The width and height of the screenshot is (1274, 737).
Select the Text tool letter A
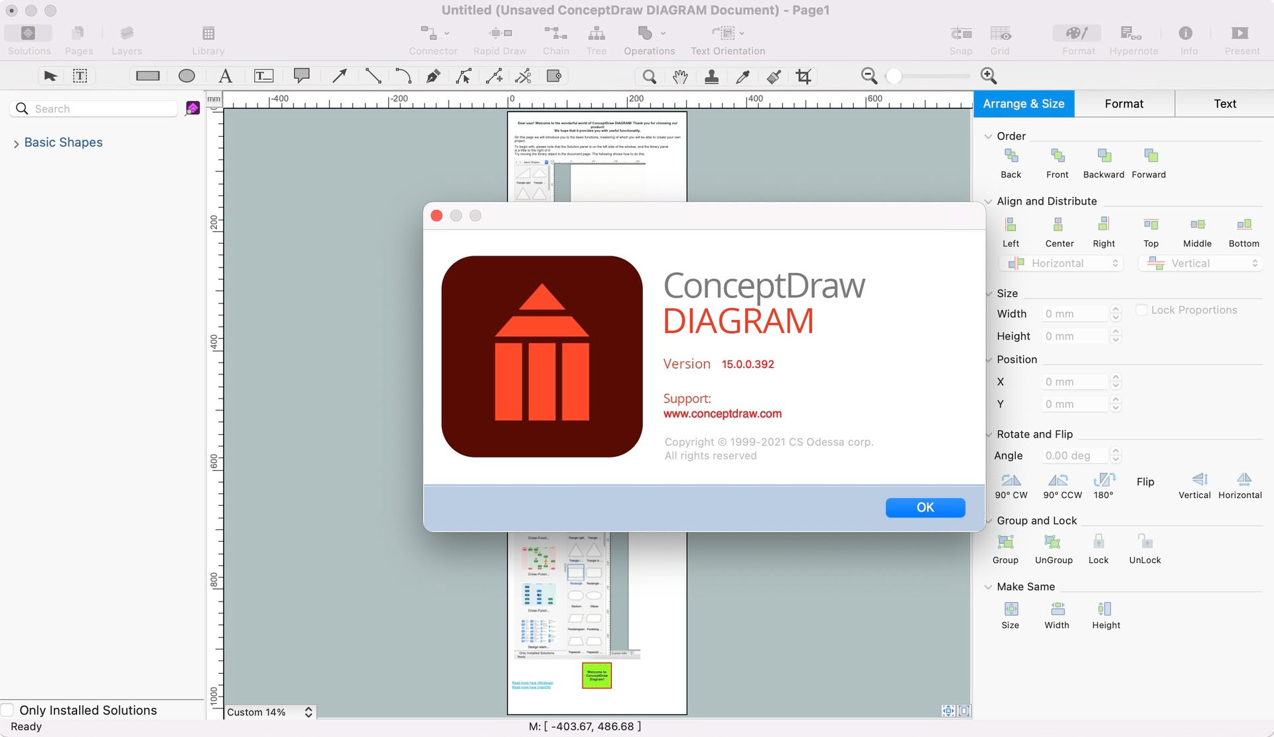(226, 76)
